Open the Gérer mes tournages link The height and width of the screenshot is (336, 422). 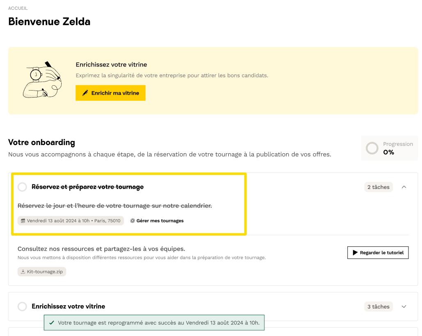tap(160, 221)
